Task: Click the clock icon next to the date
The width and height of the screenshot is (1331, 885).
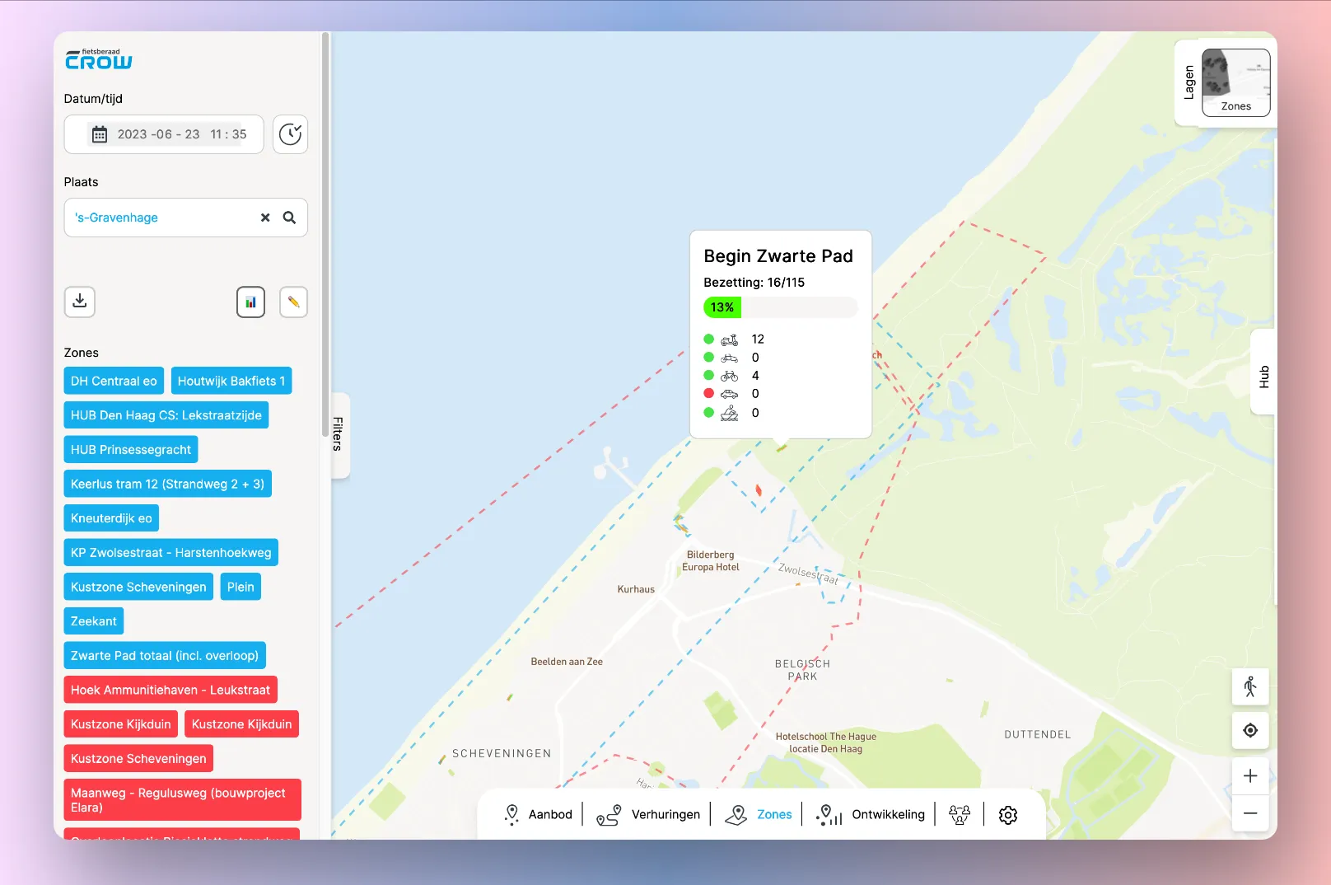Action: pos(290,134)
